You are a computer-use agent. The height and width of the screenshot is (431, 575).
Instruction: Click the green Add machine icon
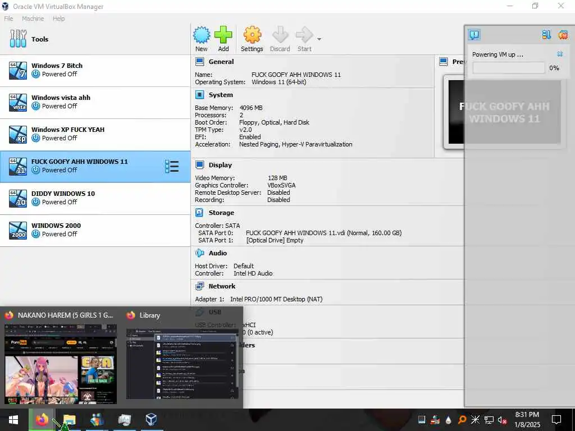click(x=223, y=35)
